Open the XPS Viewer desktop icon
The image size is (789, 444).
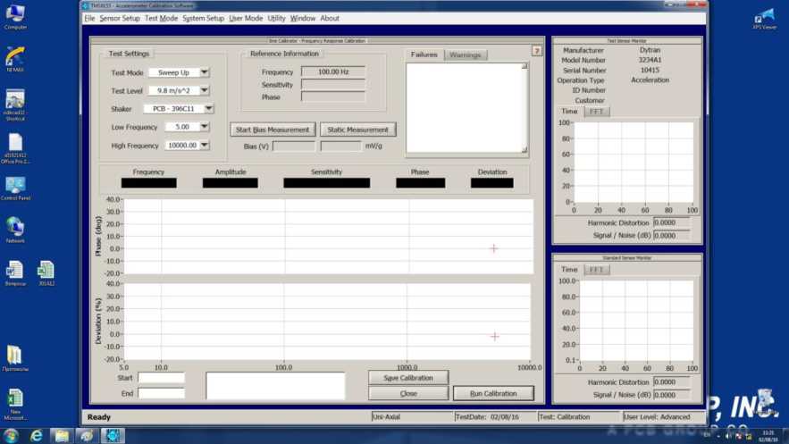coord(764,17)
